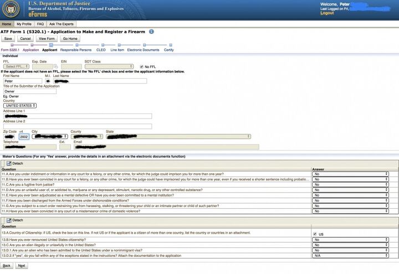Open the Exp. Date calendar icon

click(55, 66)
